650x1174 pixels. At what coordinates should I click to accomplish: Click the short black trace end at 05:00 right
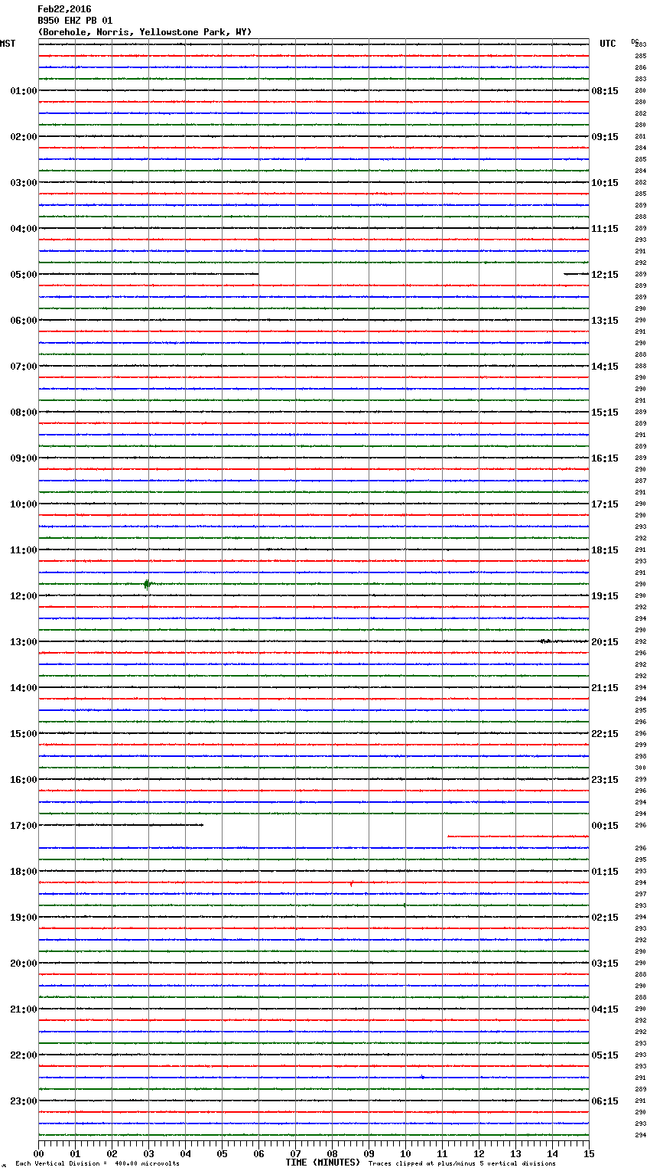576,274
